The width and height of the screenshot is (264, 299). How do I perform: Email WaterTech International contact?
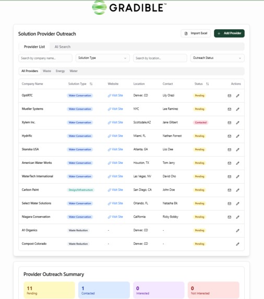230,177
